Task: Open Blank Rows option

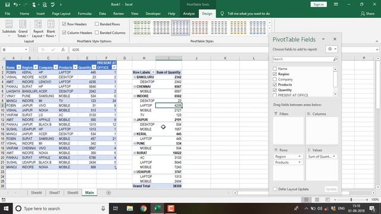Action: 51,29
